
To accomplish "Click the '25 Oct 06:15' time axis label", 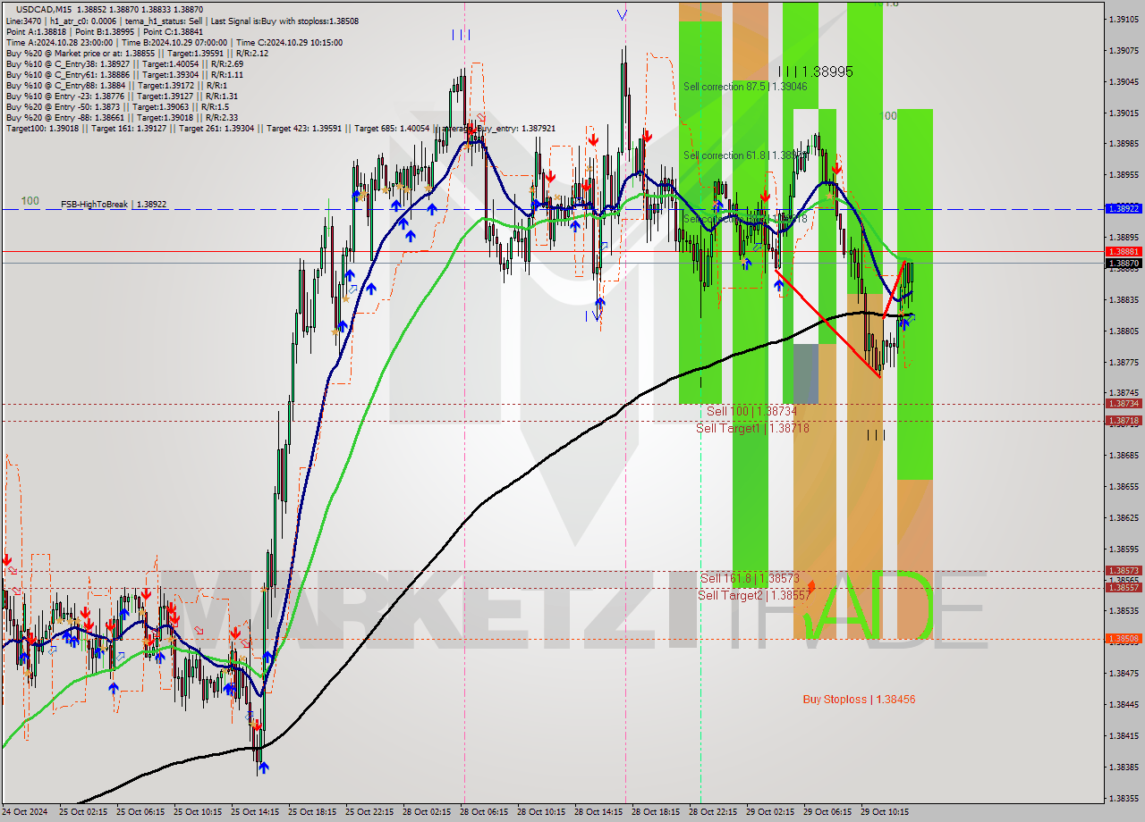I will pyautogui.click(x=140, y=812).
